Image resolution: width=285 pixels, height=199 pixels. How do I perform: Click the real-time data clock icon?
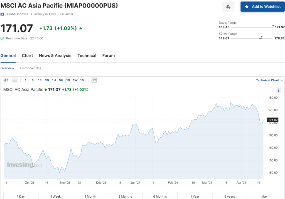tap(2, 38)
